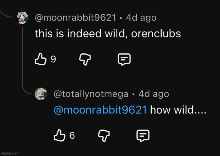The width and height of the screenshot is (220, 156).
Task: Like the comment by moonrabbit9621
Action: tap(40, 59)
